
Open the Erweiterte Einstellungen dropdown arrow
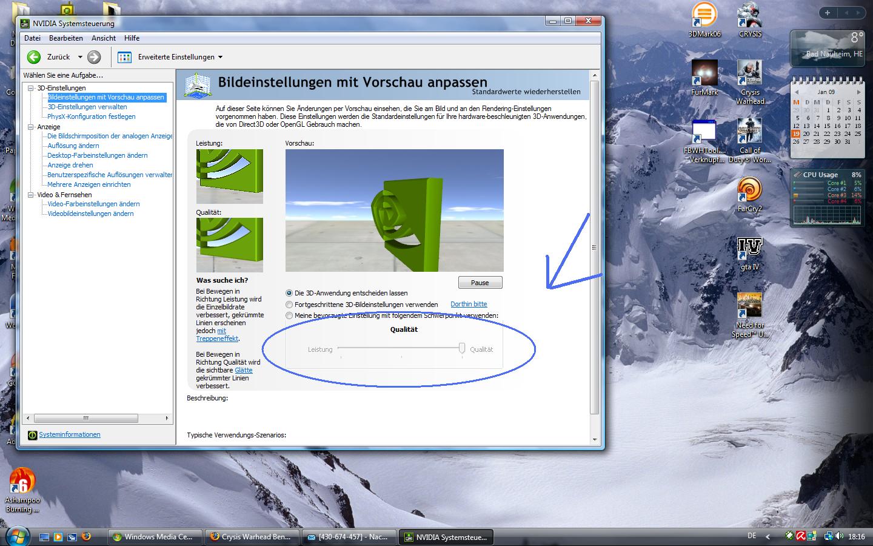220,57
